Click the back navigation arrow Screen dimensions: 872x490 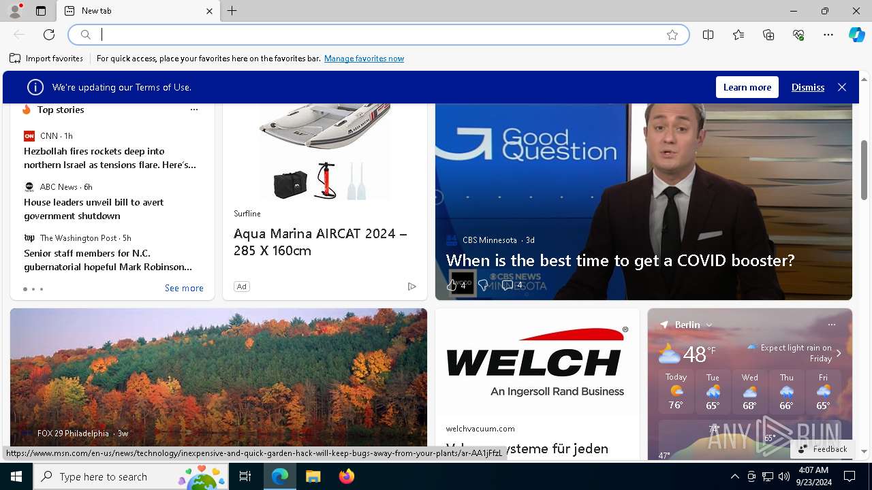19,35
